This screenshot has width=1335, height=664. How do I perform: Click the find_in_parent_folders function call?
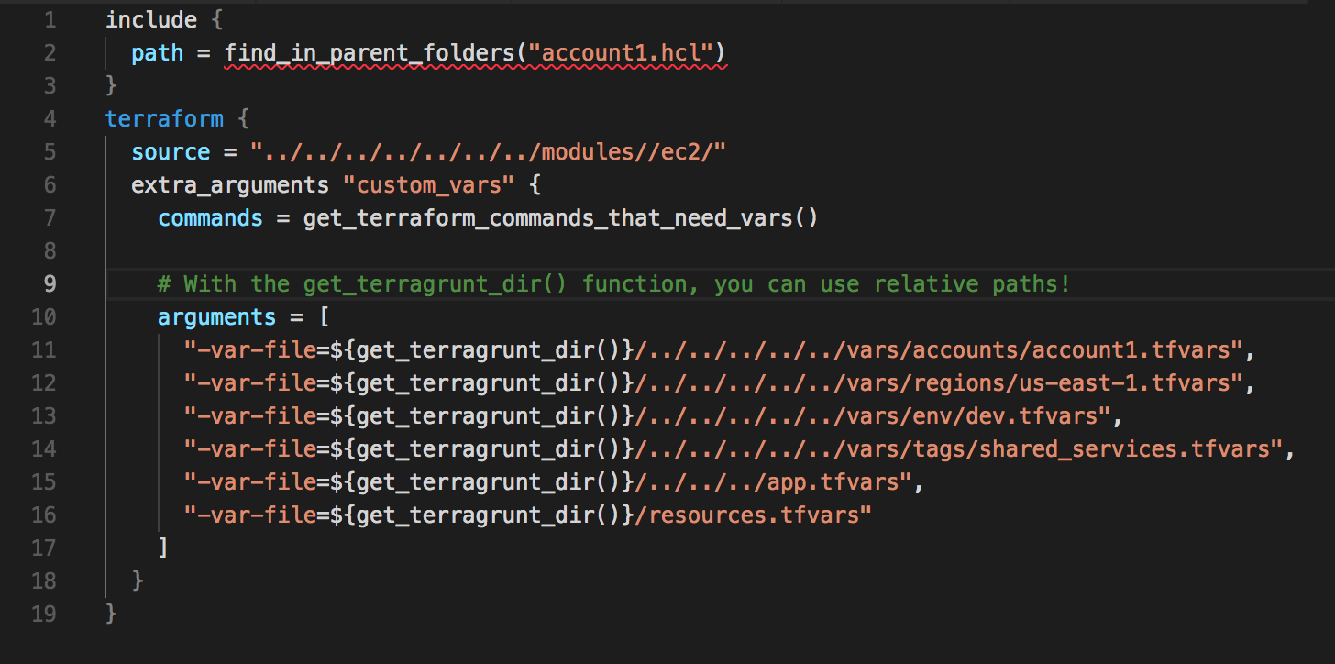click(370, 52)
